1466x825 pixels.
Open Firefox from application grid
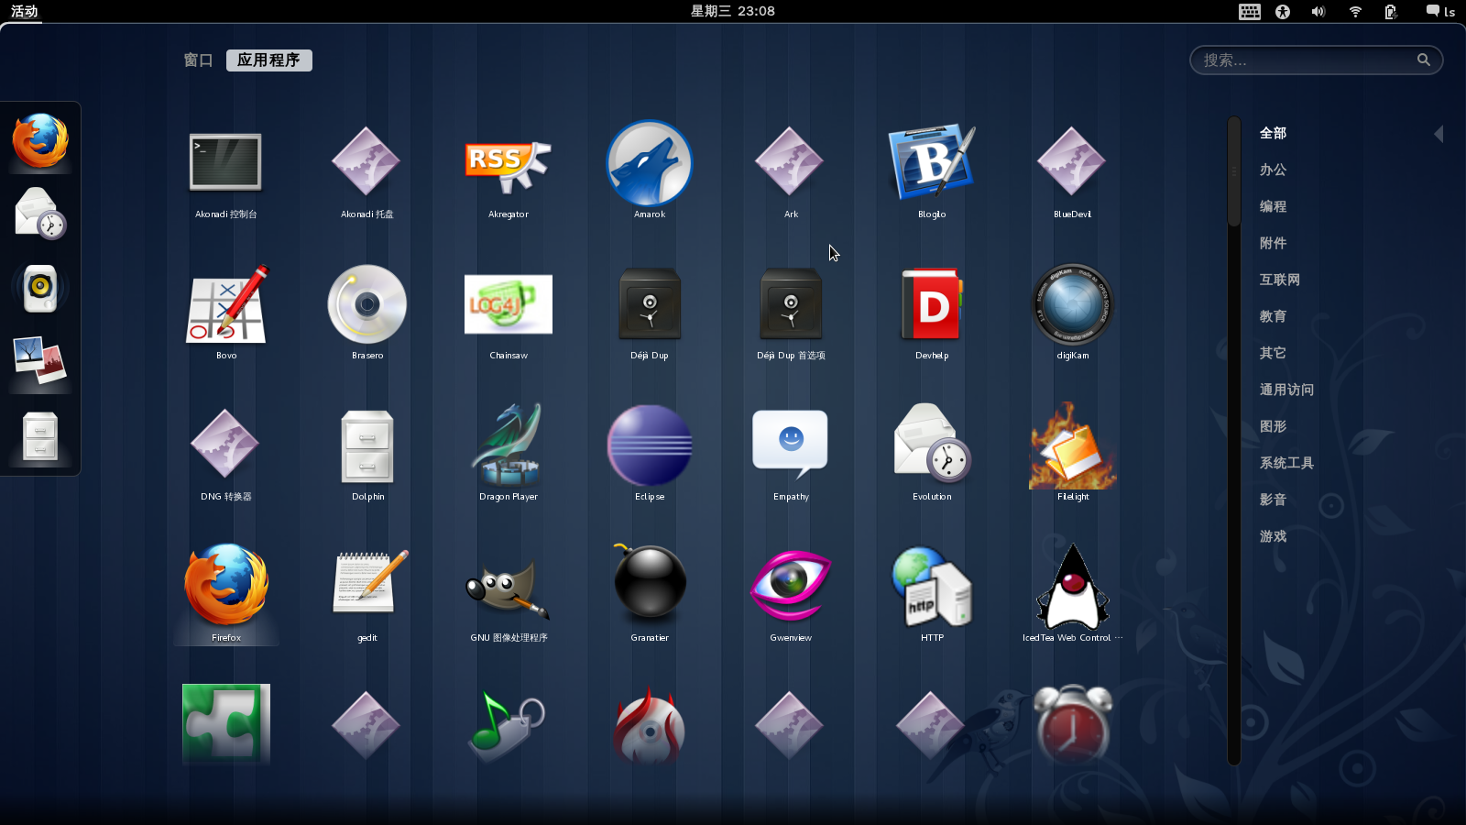[225, 594]
